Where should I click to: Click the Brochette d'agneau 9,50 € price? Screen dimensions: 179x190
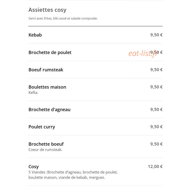point(156,109)
